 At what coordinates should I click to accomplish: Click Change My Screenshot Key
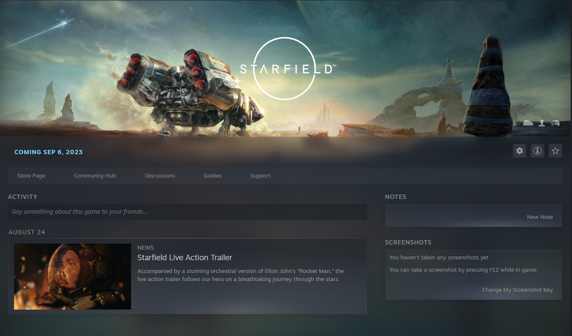[x=517, y=290]
